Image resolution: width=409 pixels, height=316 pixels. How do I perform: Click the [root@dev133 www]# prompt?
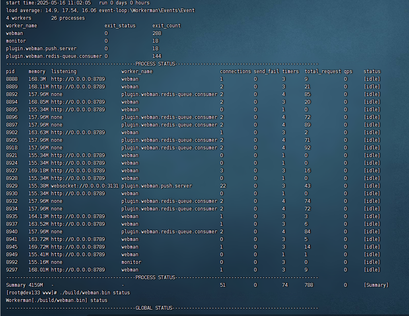tap(31, 293)
